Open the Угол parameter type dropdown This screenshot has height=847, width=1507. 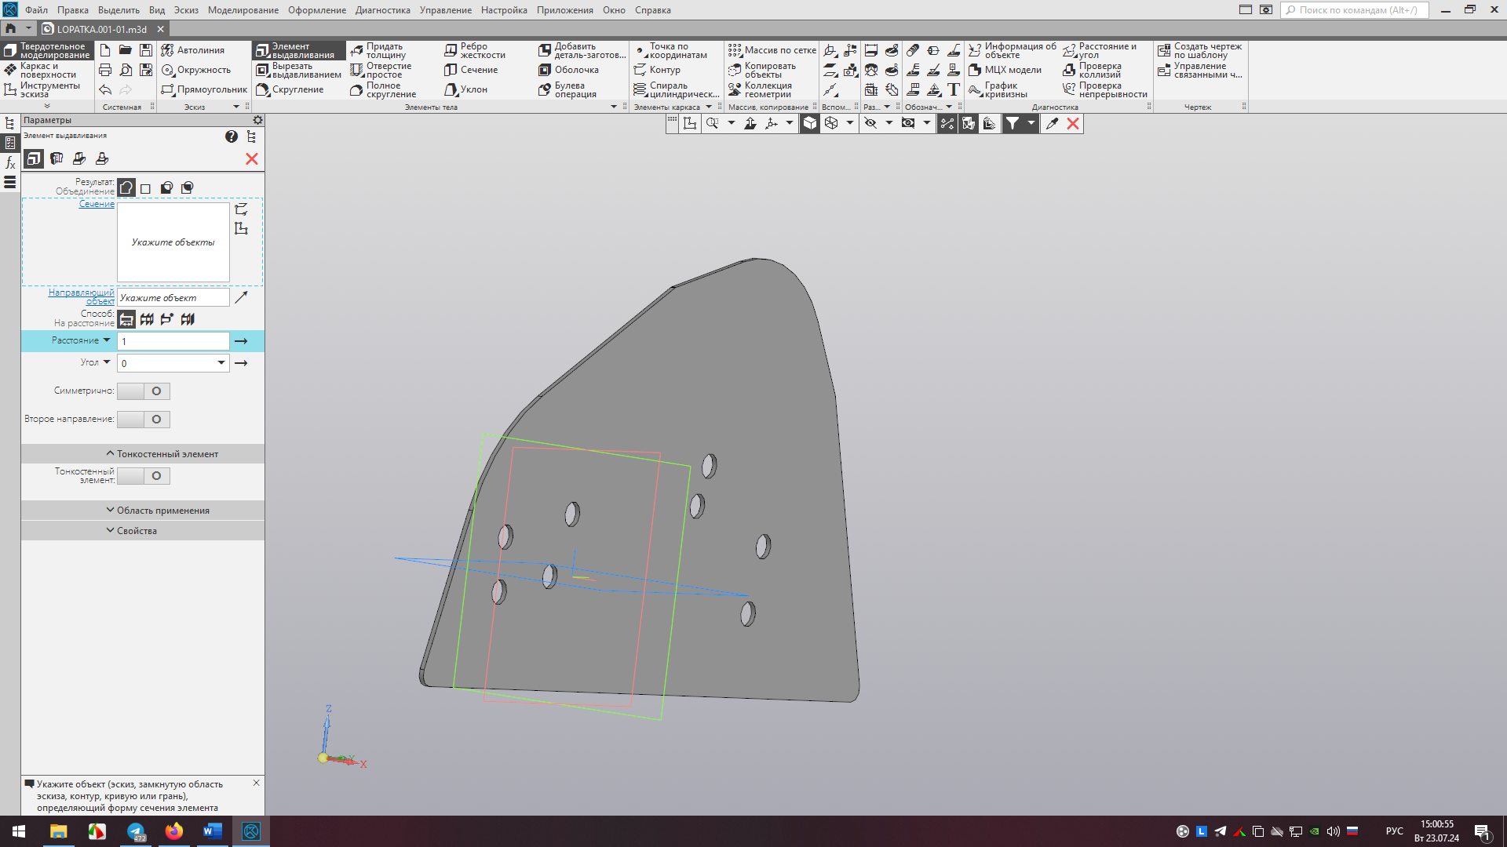107,362
